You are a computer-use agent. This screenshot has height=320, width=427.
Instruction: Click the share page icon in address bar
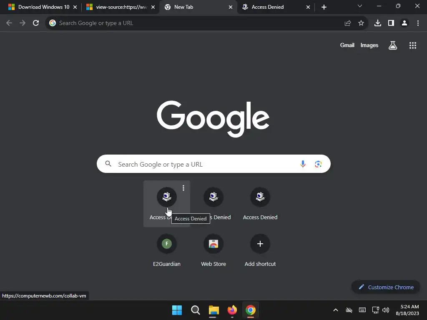tap(348, 23)
